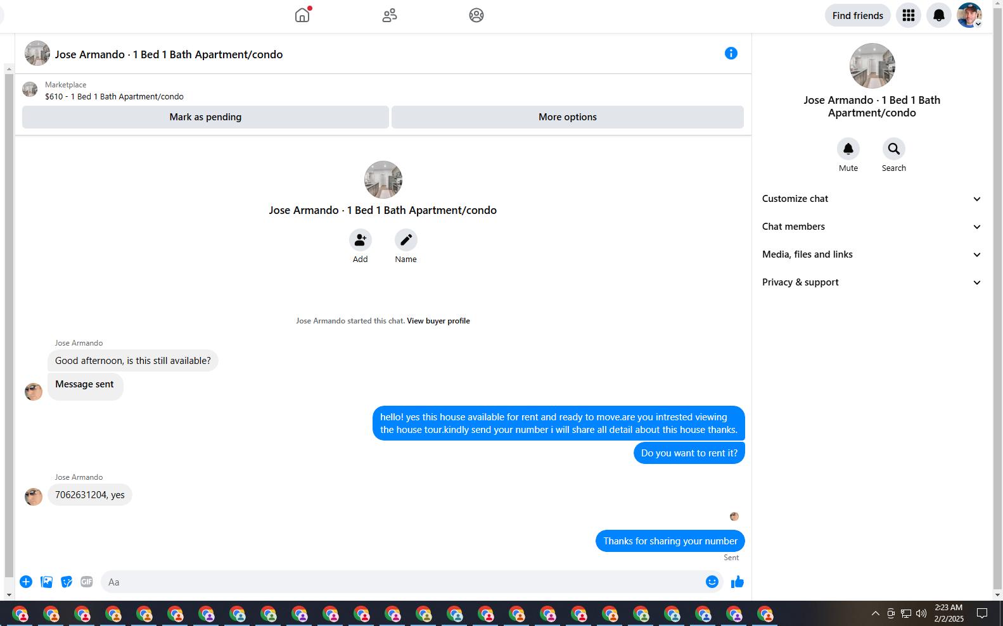Open the network icon in system tray

906,613
